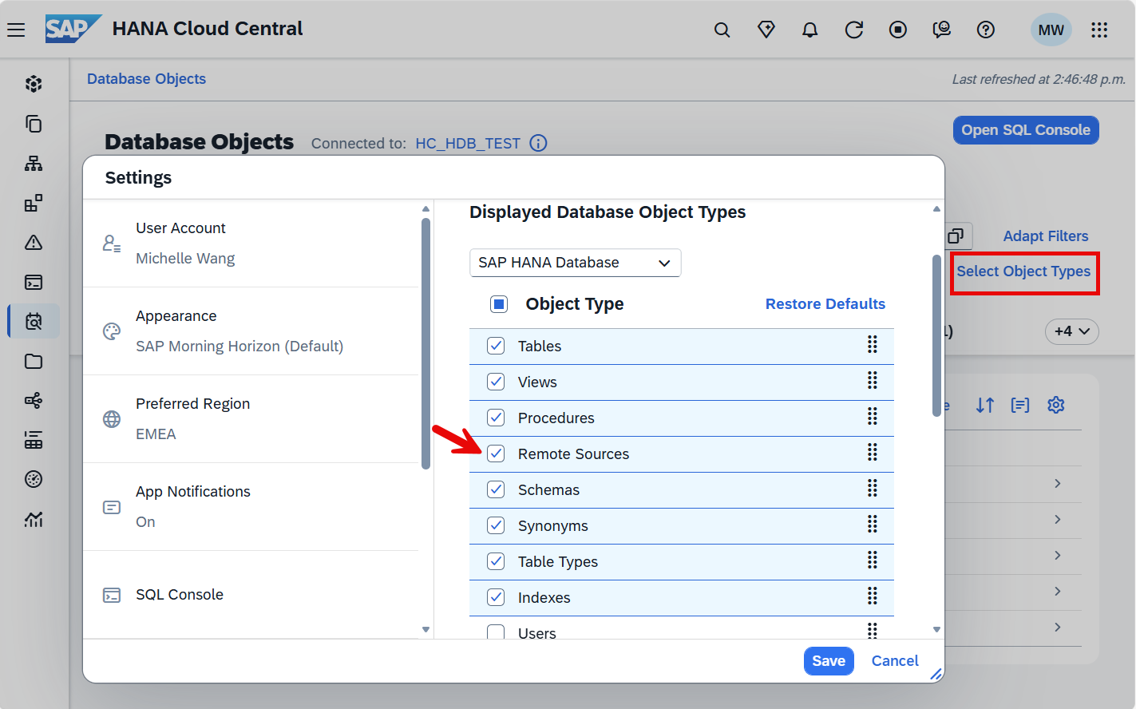Open the help question mark icon
The height and width of the screenshot is (709, 1136).
click(x=986, y=30)
